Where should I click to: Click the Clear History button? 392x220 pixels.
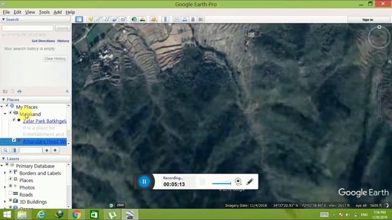(x=55, y=59)
